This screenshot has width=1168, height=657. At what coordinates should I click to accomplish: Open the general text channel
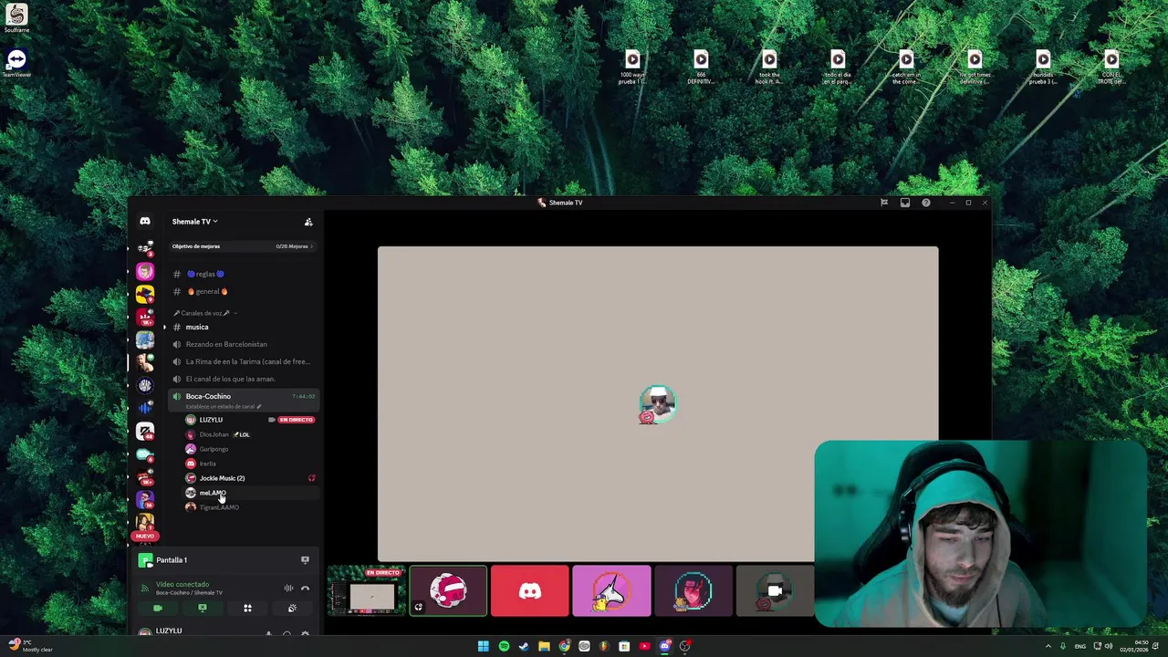click(207, 291)
